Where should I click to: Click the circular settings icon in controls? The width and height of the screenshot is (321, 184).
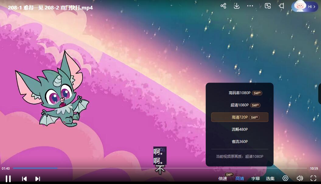pyautogui.click(x=285, y=178)
